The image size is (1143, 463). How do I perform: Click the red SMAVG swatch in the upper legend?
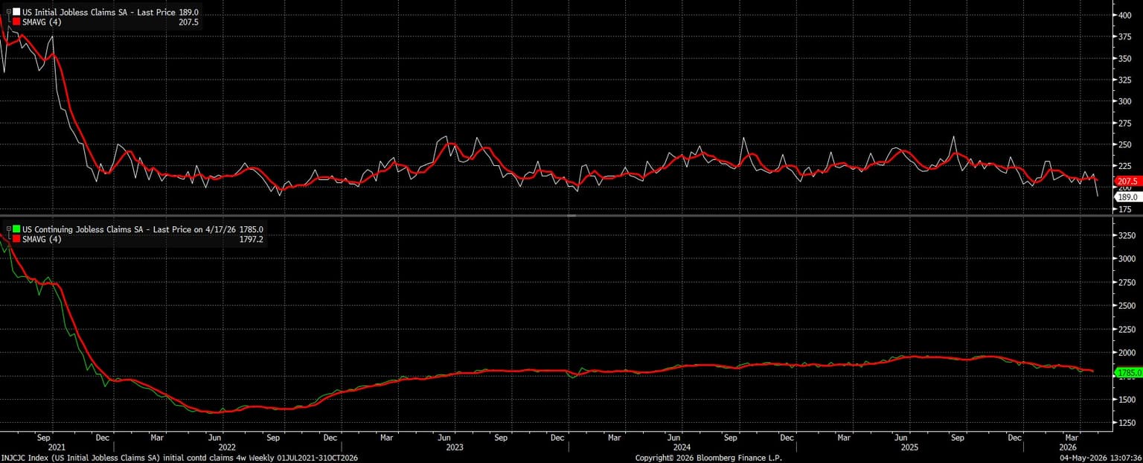[16, 22]
